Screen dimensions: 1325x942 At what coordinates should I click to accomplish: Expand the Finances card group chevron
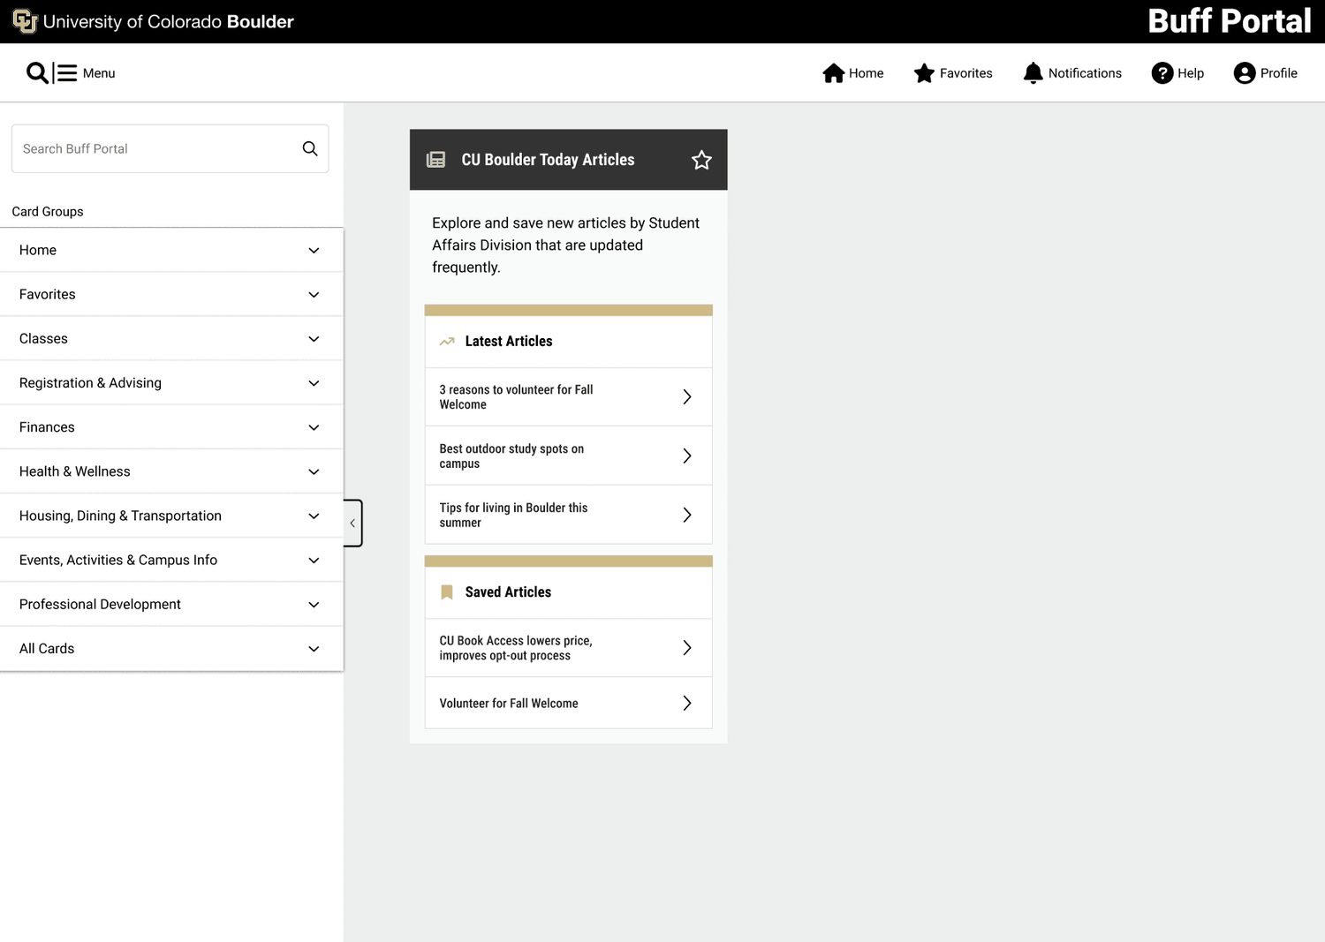(x=314, y=427)
